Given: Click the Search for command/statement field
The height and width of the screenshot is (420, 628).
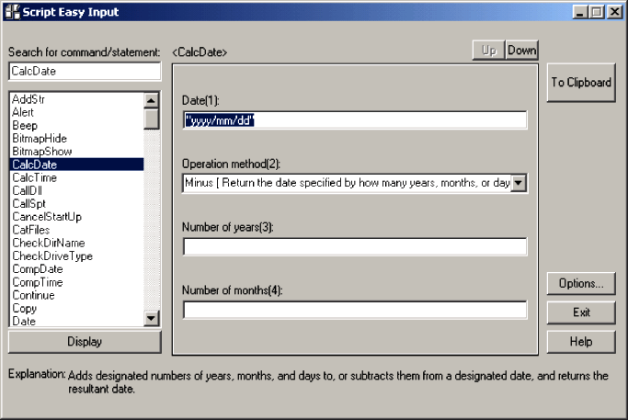Looking at the screenshot, I should (x=85, y=72).
